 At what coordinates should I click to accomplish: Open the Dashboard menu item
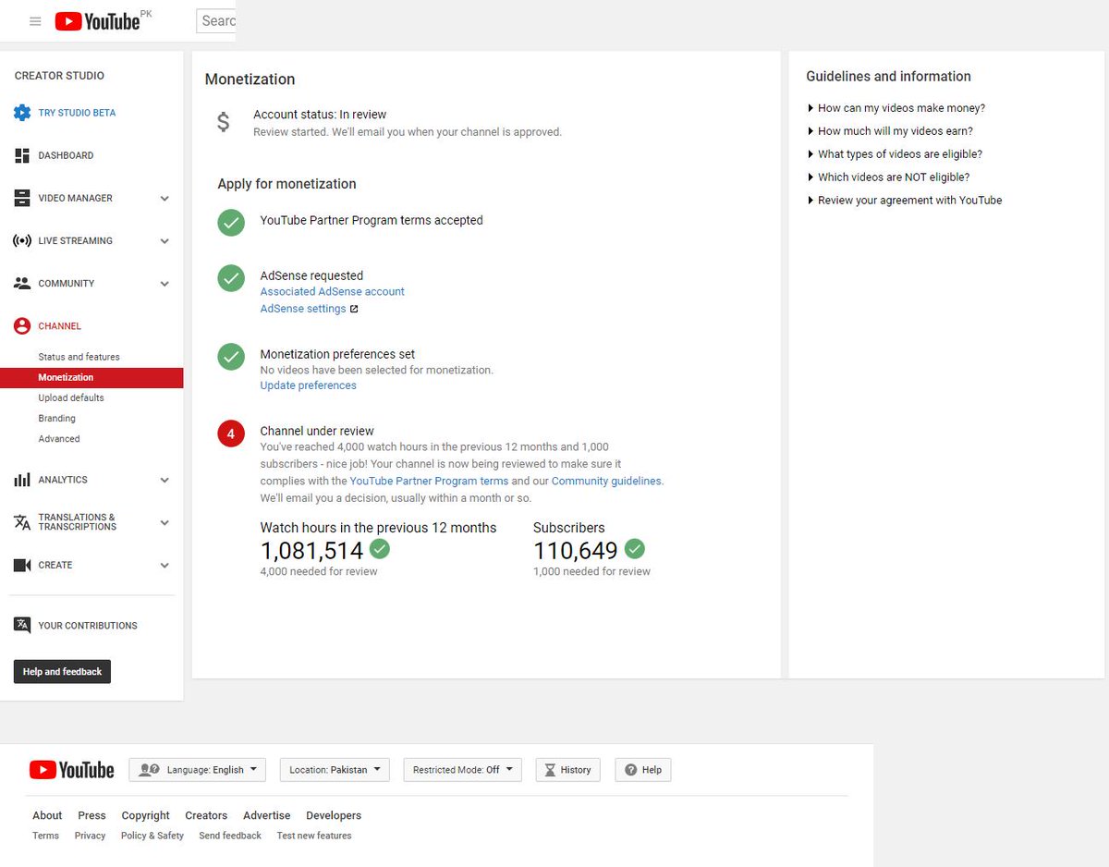[66, 155]
